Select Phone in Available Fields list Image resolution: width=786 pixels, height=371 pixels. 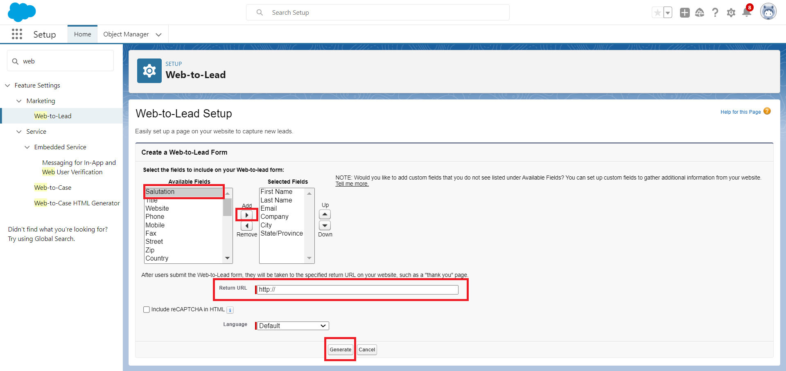click(155, 217)
